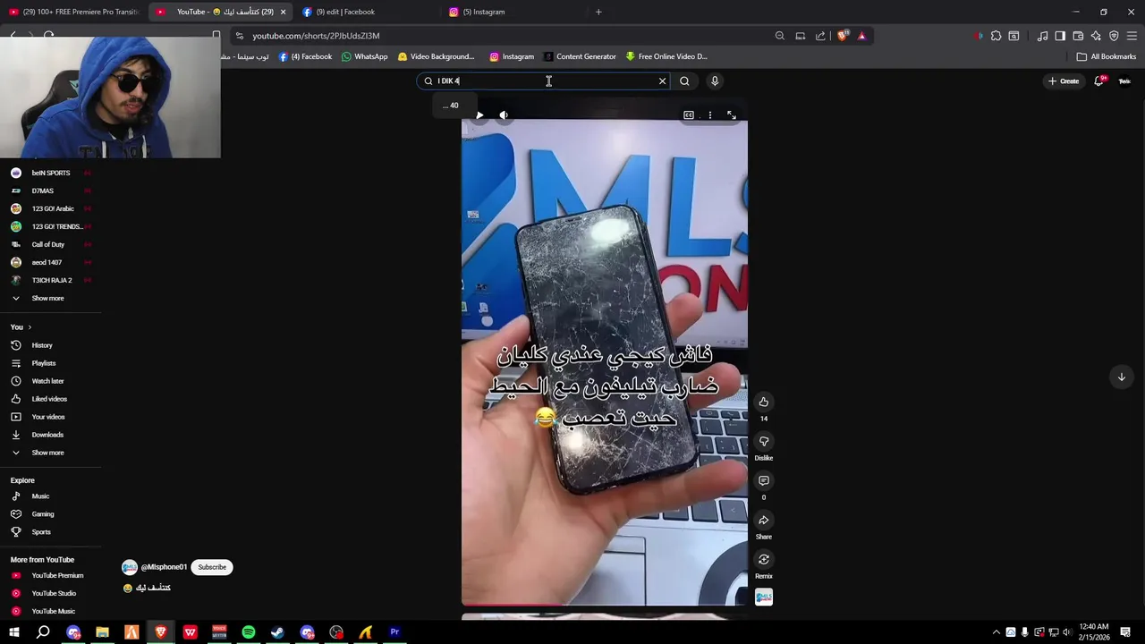1145x644 pixels.
Task: Open Content Generator bookmark
Action: click(580, 56)
